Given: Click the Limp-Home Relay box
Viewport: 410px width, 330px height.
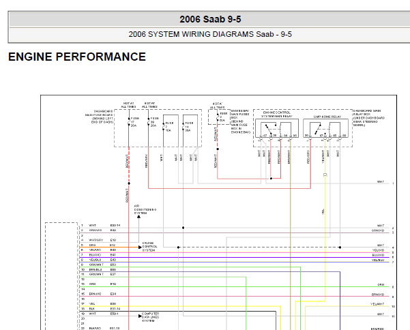Looking at the screenshot, I should 325,128.
